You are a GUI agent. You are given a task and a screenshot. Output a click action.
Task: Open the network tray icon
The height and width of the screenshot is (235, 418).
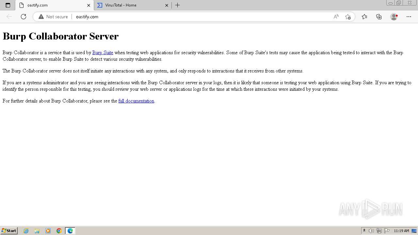379,231
